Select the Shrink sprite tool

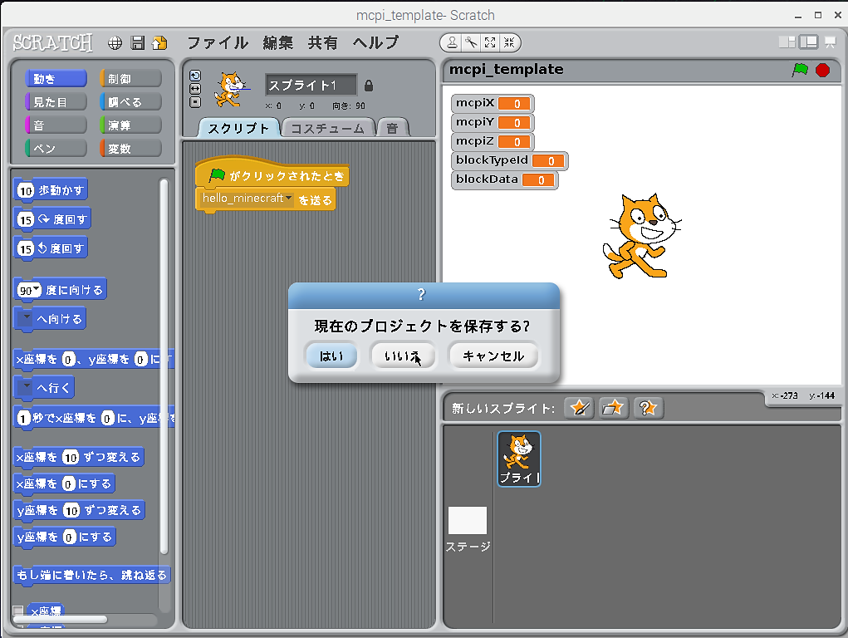(x=509, y=42)
